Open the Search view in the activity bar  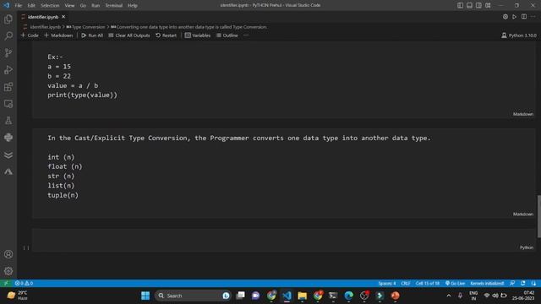pos(8,35)
